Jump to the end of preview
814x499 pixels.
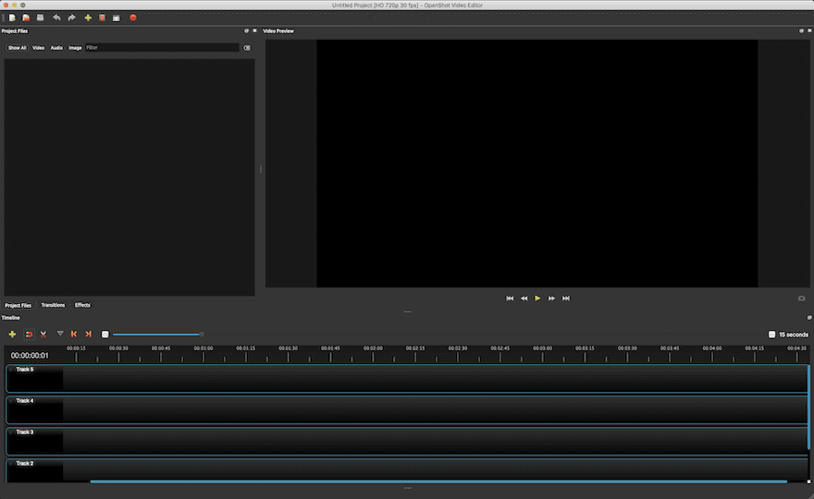pos(566,298)
